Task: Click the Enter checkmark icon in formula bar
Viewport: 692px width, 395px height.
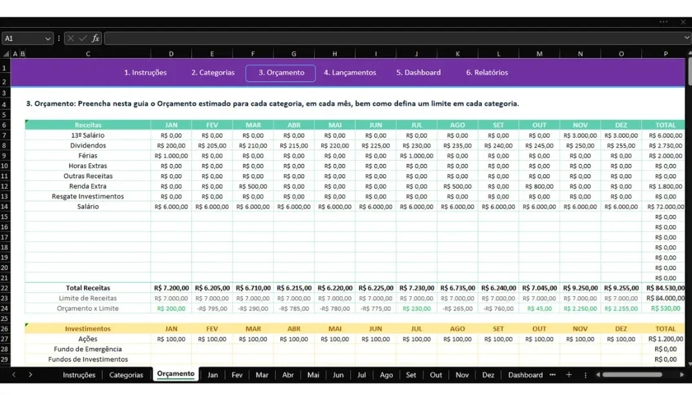Action: [83, 38]
